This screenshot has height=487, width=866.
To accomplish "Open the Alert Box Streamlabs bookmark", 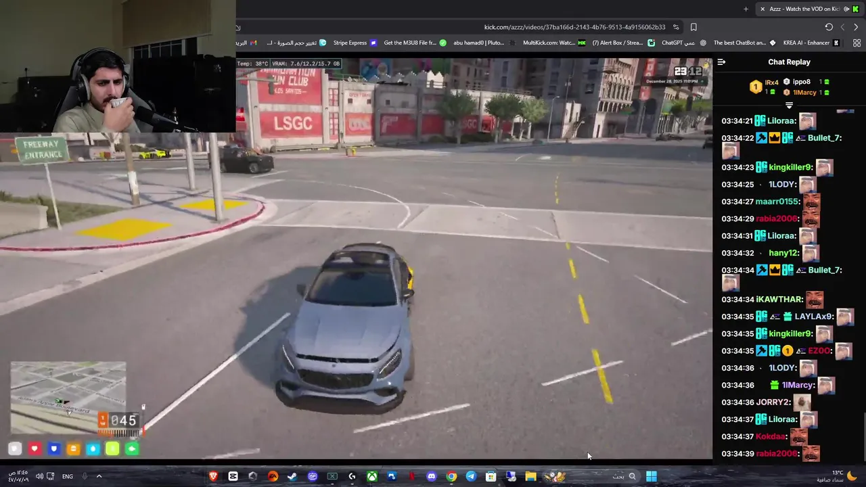I will pos(623,43).
